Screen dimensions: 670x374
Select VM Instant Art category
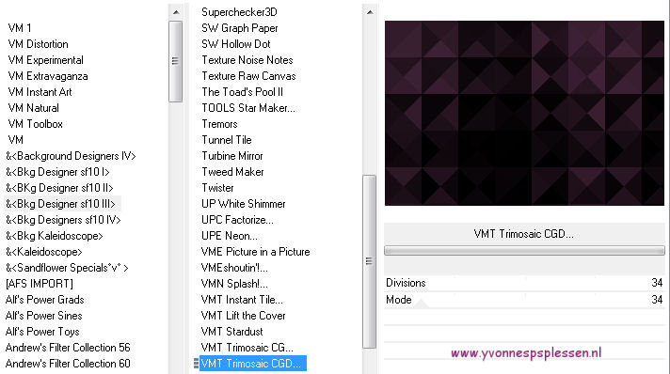click(40, 92)
